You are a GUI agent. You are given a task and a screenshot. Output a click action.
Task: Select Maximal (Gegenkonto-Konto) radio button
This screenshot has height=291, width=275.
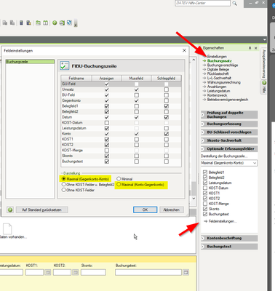[64, 179]
